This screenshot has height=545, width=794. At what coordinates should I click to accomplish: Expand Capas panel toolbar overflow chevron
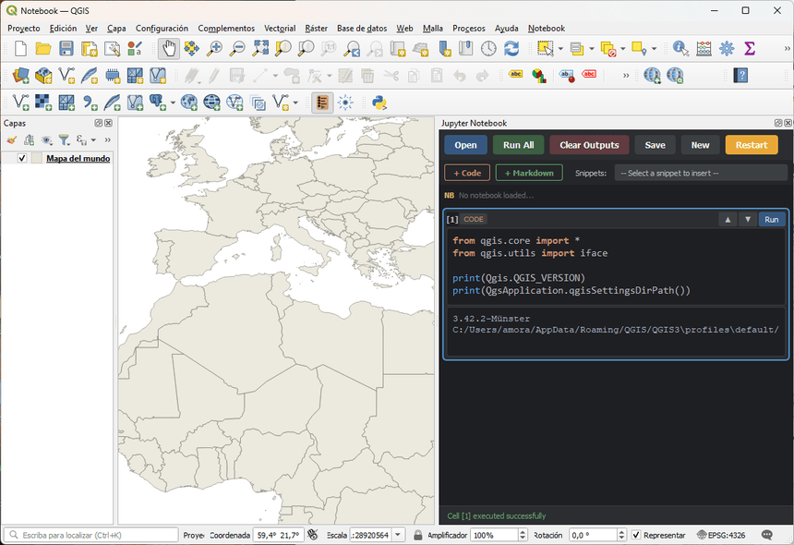(x=107, y=139)
